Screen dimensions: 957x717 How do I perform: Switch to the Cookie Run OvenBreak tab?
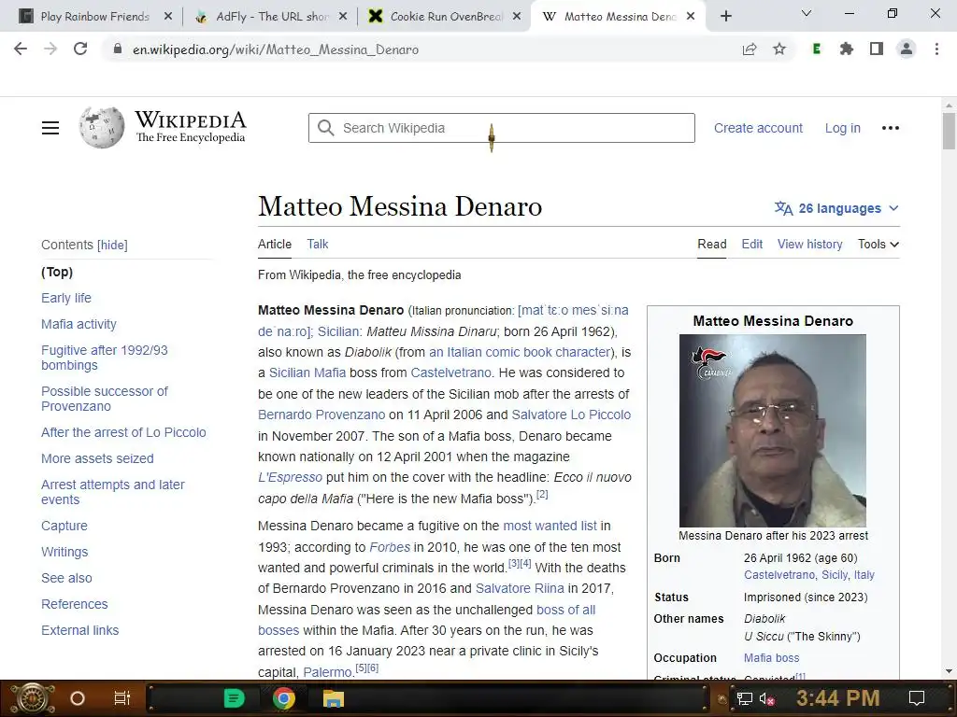click(446, 17)
